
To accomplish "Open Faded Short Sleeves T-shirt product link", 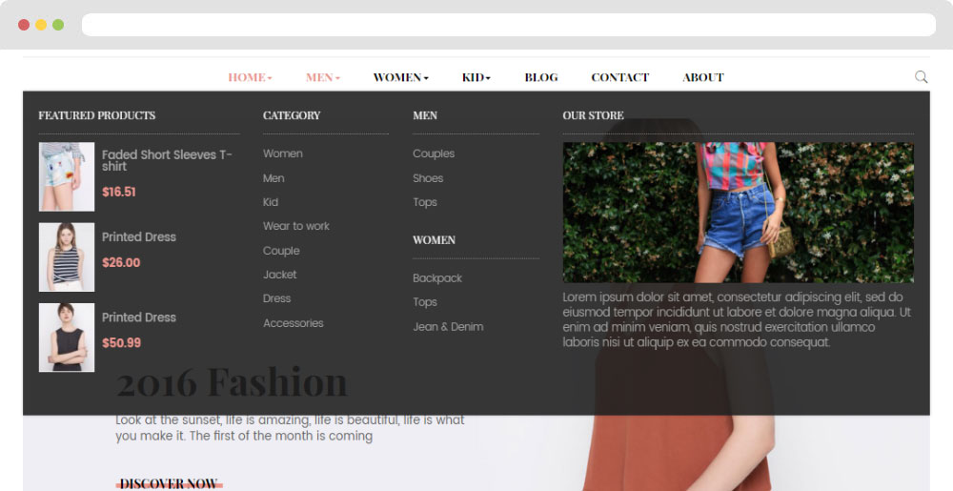I will 167,160.
